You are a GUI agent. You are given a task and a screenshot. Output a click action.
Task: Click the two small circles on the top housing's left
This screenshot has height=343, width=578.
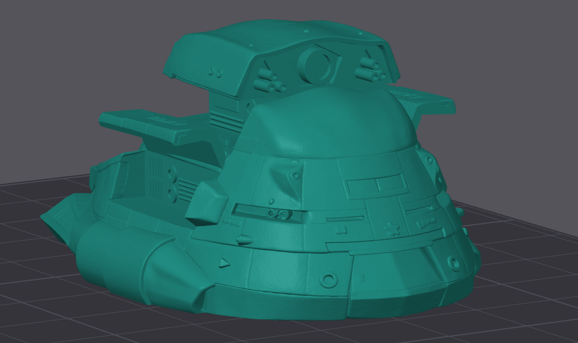point(216,71)
